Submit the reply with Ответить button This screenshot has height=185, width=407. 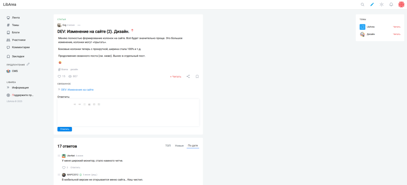pos(65,129)
